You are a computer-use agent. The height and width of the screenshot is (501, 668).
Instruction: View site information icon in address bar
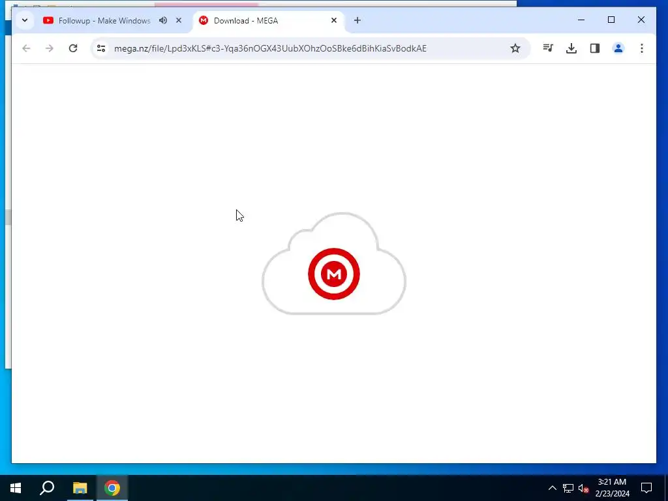coord(101,48)
